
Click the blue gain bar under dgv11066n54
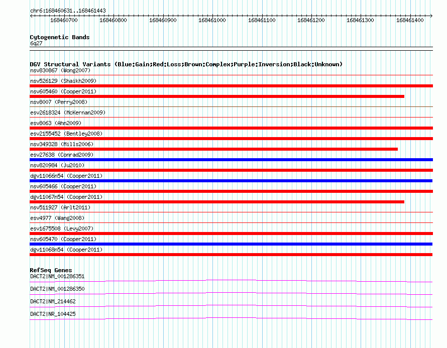[231, 181]
